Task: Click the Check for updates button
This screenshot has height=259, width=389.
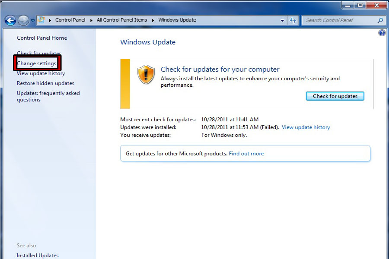Action: 335,96
